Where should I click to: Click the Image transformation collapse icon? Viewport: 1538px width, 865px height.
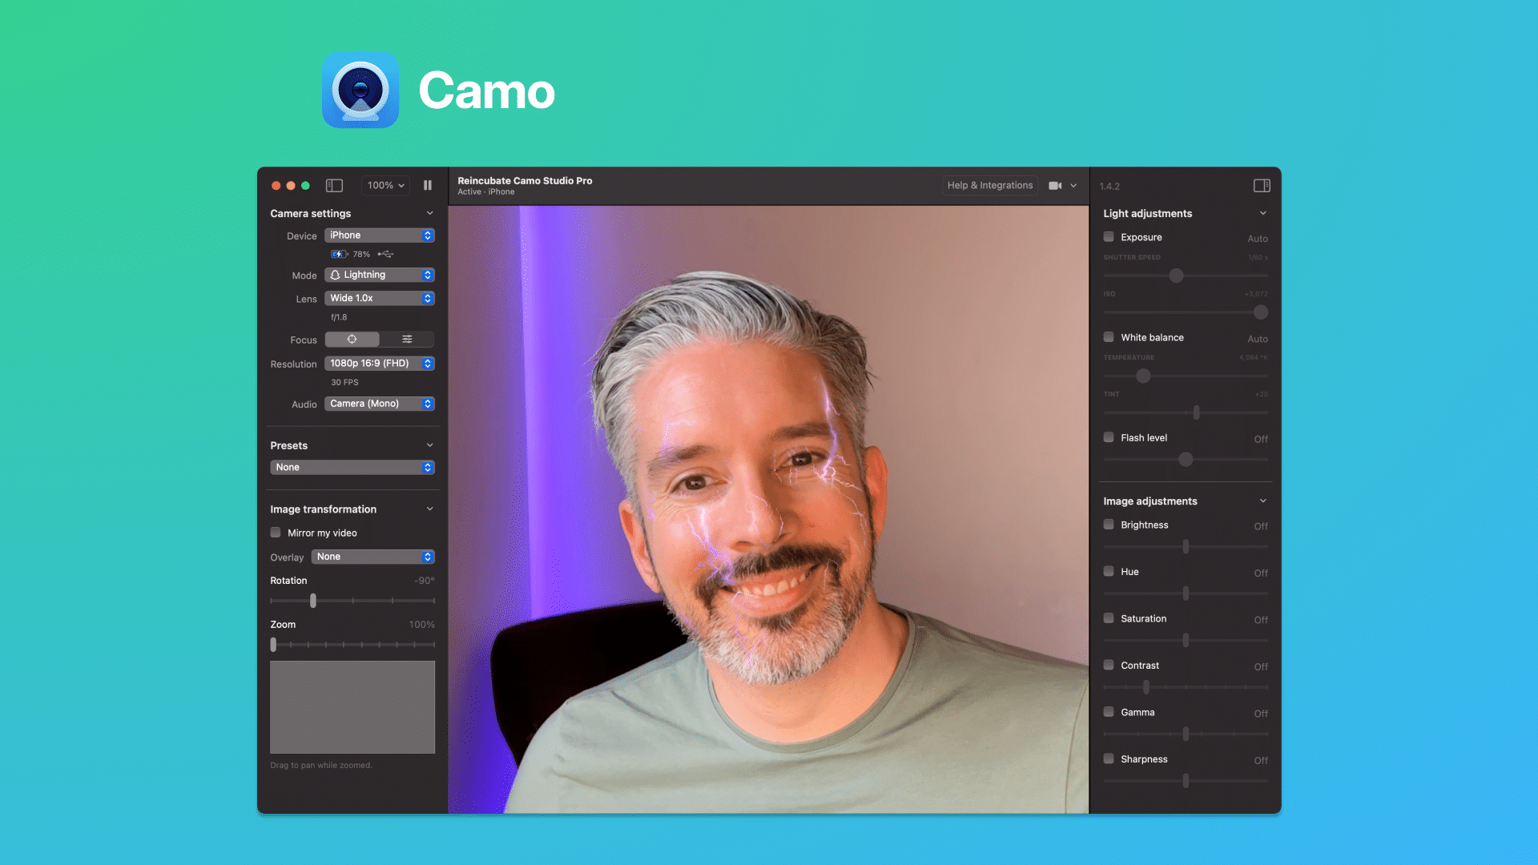point(430,509)
